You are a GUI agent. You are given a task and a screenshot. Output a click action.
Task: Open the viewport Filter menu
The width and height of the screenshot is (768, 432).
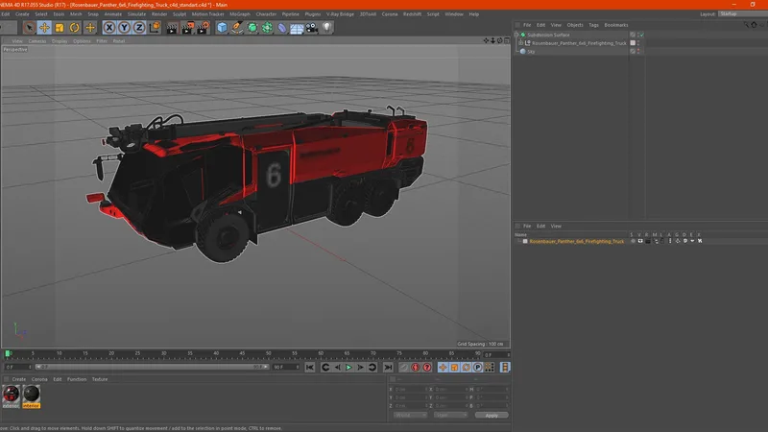tap(102, 41)
